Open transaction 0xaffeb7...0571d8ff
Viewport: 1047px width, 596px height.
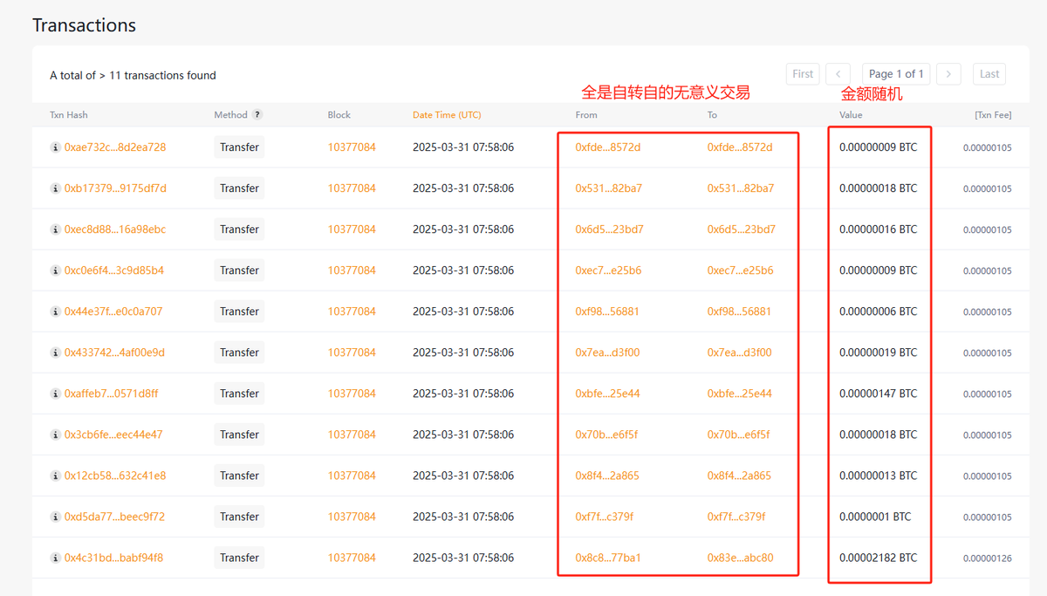coord(112,394)
